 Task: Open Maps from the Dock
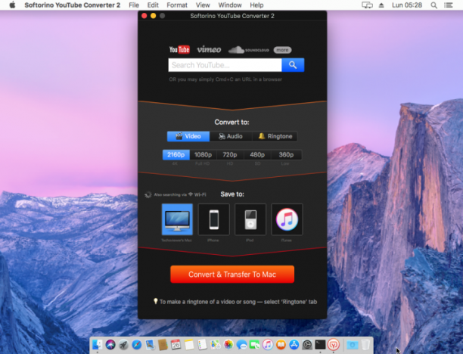click(x=216, y=344)
